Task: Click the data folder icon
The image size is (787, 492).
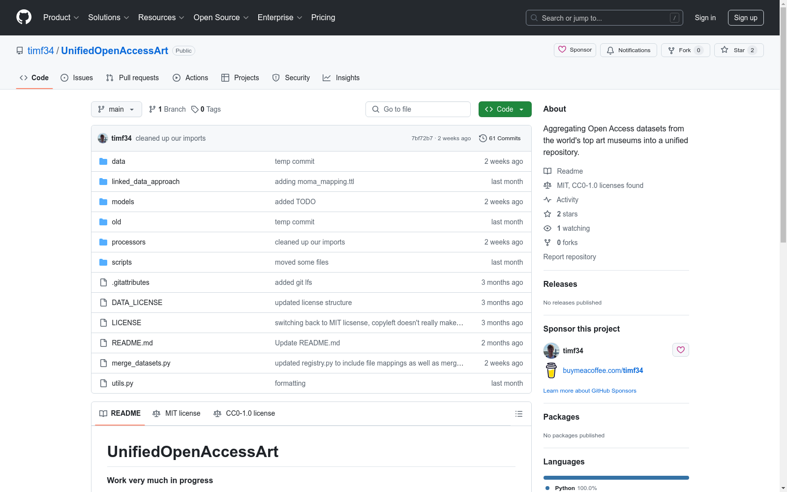Action: click(103, 161)
